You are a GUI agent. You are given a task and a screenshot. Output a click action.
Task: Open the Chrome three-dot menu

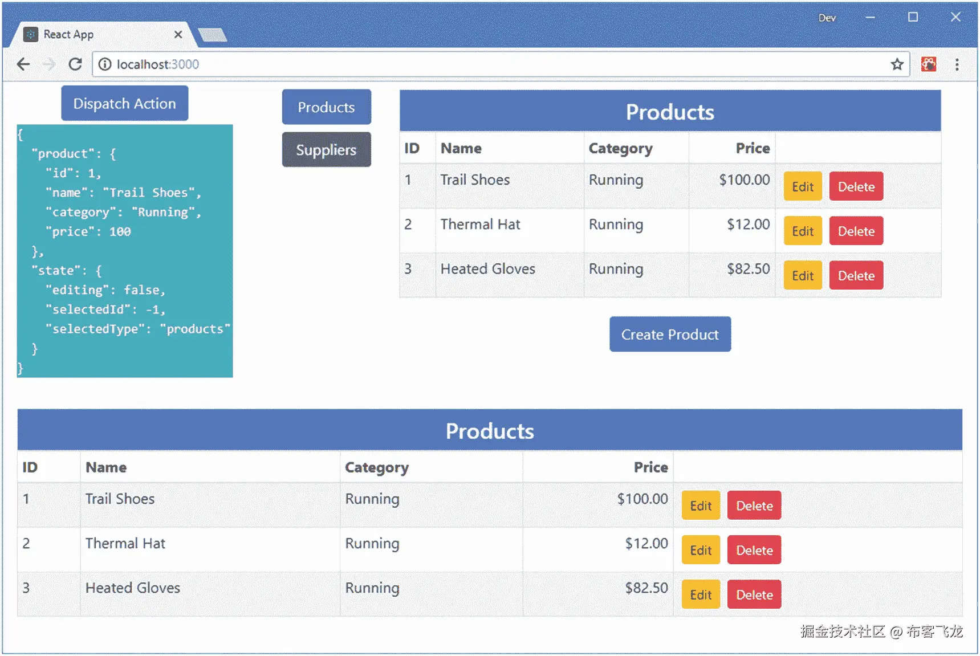pos(957,64)
